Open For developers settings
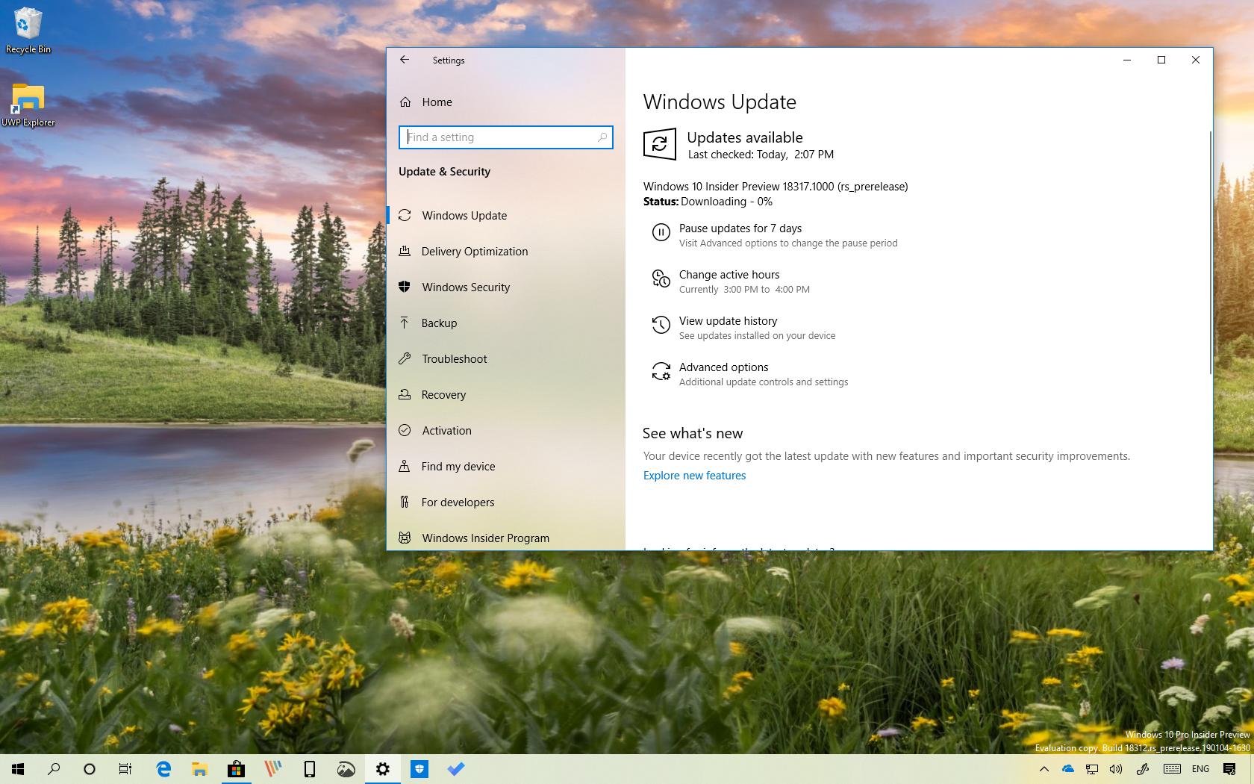This screenshot has width=1254, height=784. pos(506,502)
